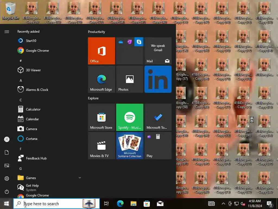
Task: Click the Power button in Start
Action: tap(7, 192)
